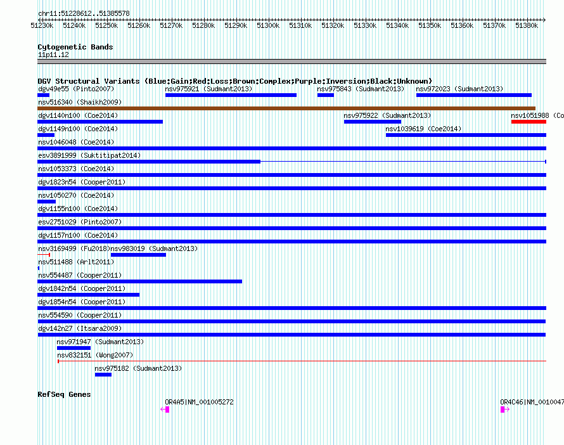Click the 51380k ruler tick label
564x445 pixels.
click(527, 25)
